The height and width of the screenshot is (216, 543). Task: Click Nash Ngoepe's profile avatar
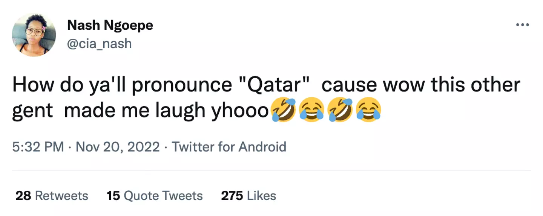coord(34,35)
